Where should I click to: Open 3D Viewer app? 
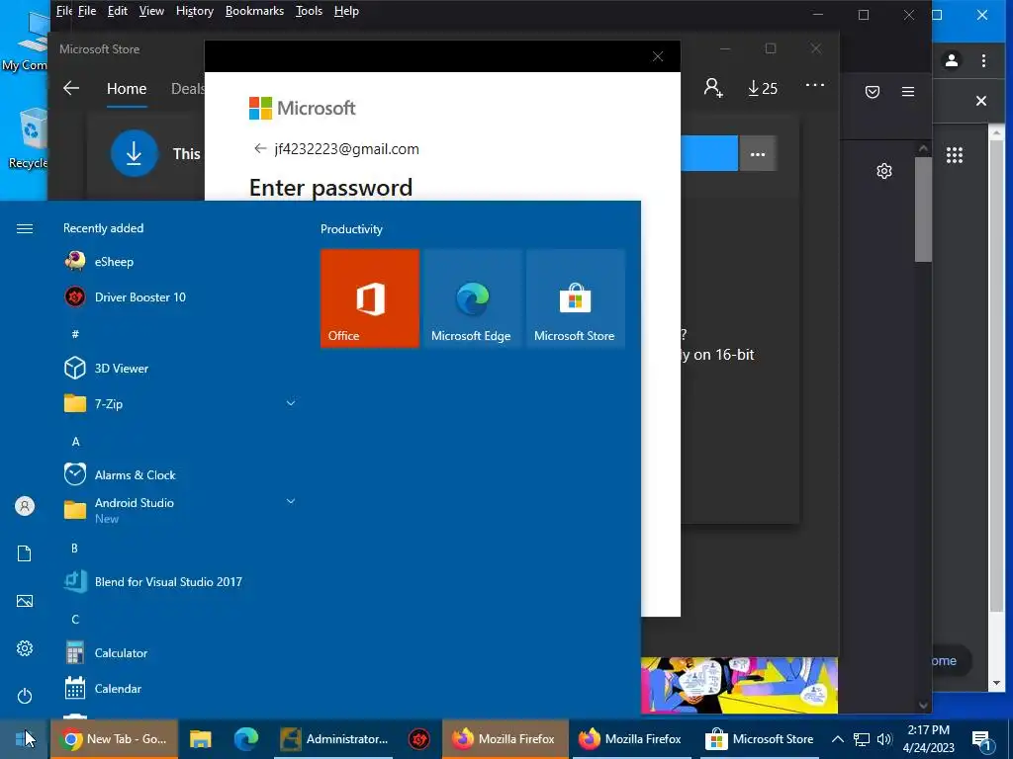pos(179,368)
